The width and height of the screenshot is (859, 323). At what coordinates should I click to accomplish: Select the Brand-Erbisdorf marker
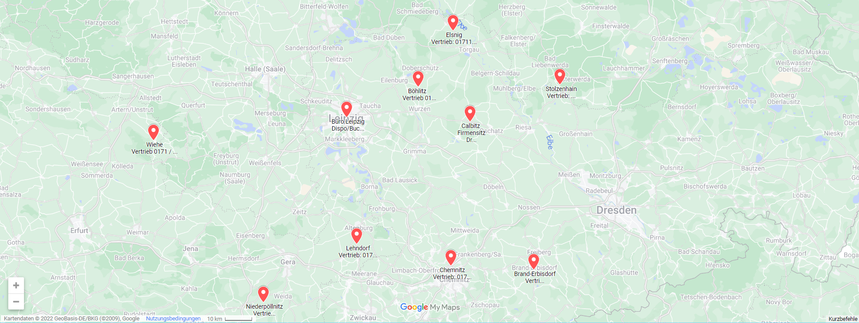point(534,261)
